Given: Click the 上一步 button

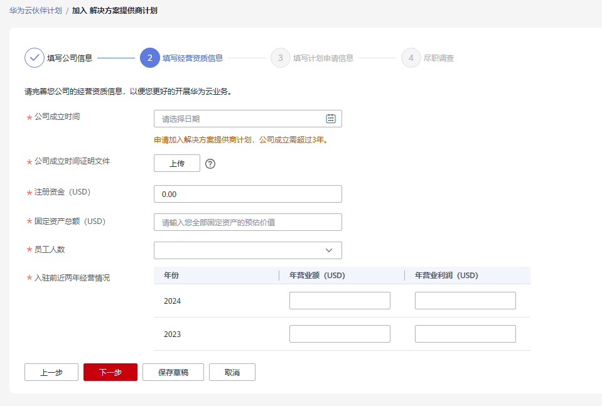Looking at the screenshot, I should 51,371.
